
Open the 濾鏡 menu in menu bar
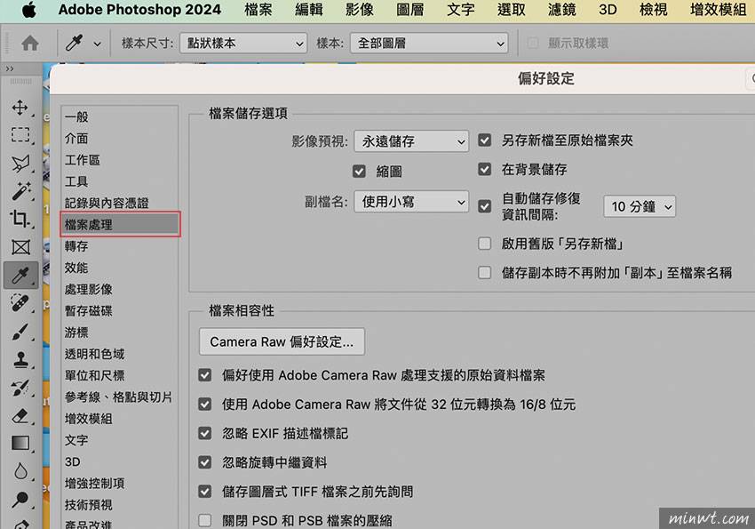[561, 10]
